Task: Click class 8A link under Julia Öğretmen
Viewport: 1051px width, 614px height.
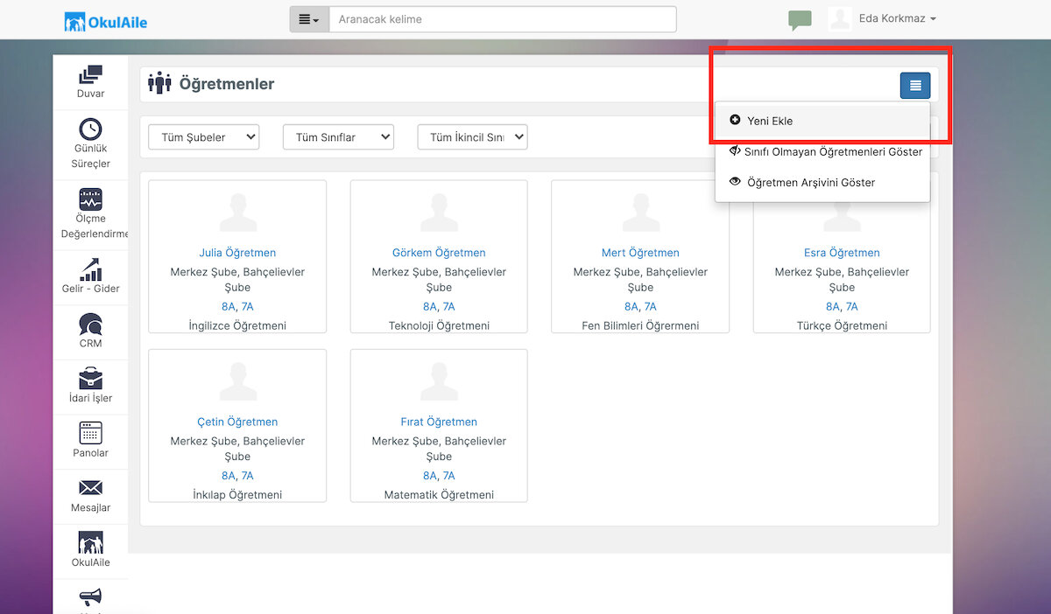Action: pos(229,306)
